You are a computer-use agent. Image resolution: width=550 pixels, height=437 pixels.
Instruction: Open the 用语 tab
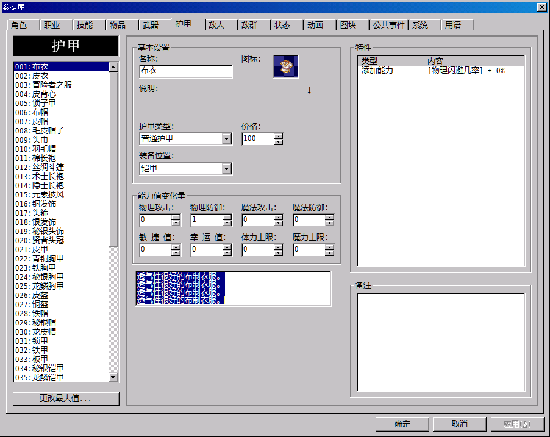[457, 25]
